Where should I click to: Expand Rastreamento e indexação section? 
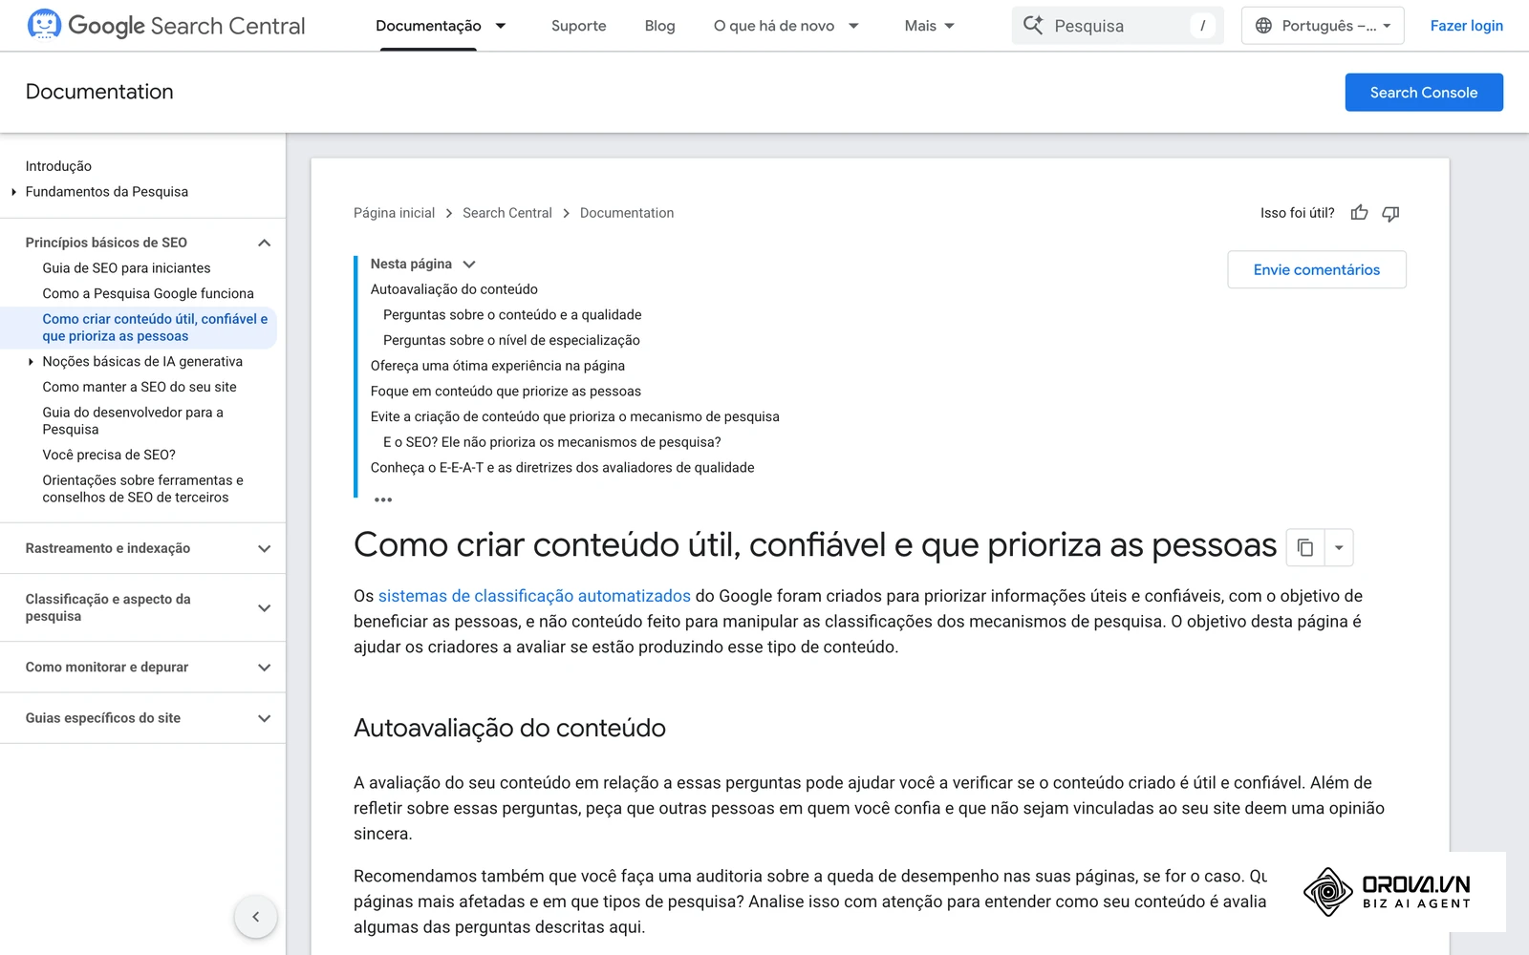pos(265,548)
